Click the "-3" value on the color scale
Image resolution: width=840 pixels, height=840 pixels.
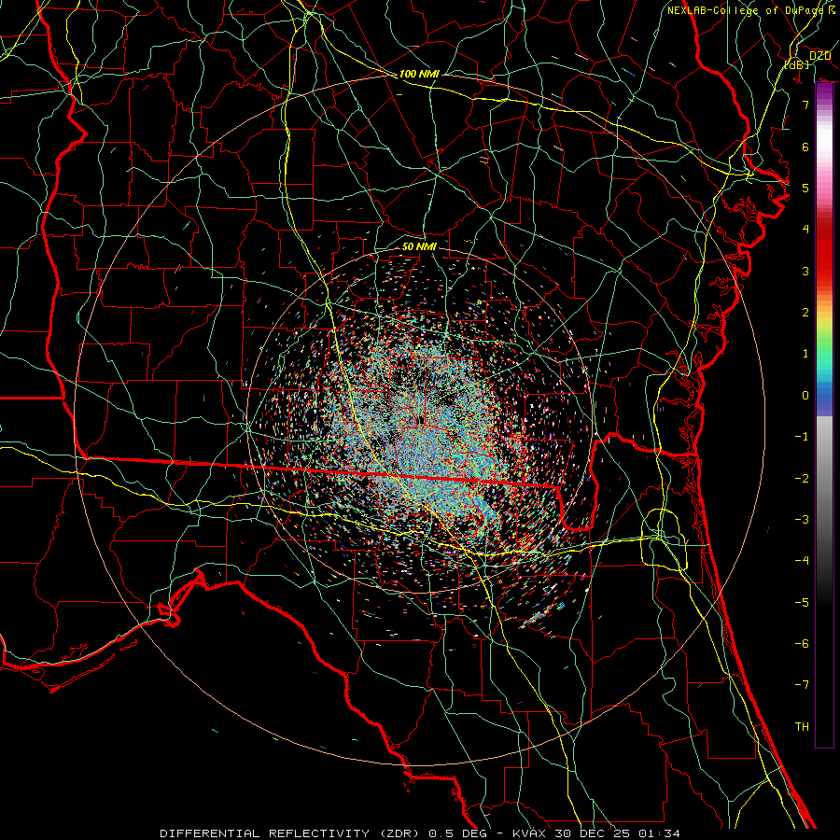(802, 520)
